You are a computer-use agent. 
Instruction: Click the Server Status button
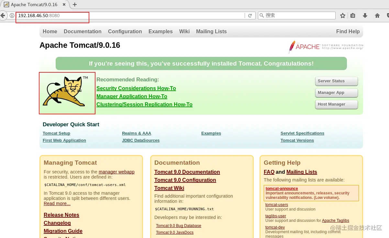336,81
